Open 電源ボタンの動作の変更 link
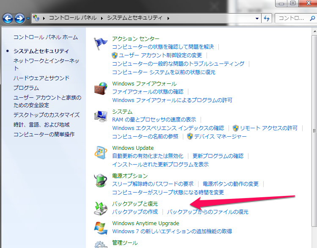 click(x=231, y=184)
